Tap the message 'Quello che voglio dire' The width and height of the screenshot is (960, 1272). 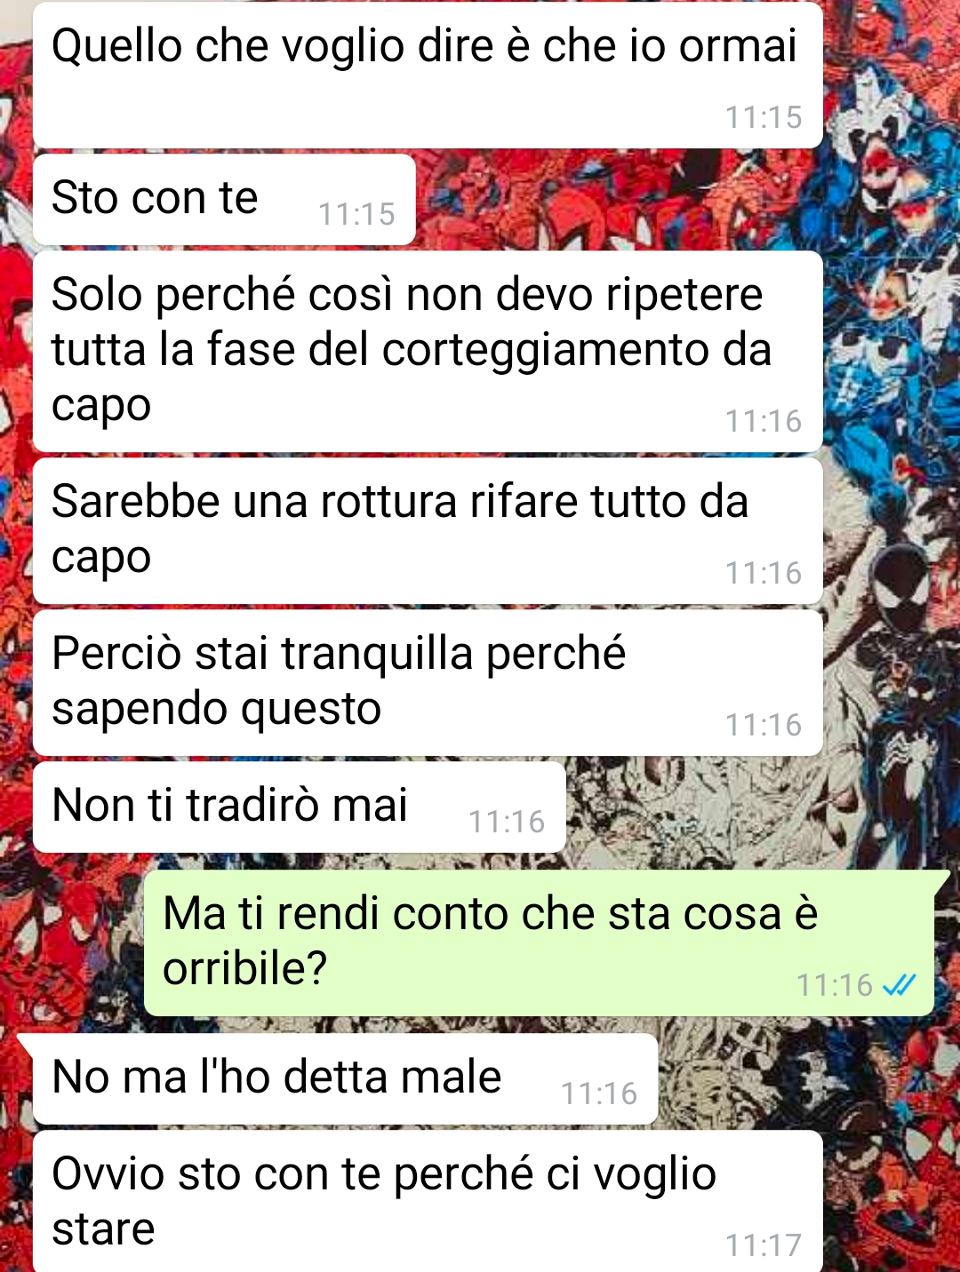(x=428, y=76)
